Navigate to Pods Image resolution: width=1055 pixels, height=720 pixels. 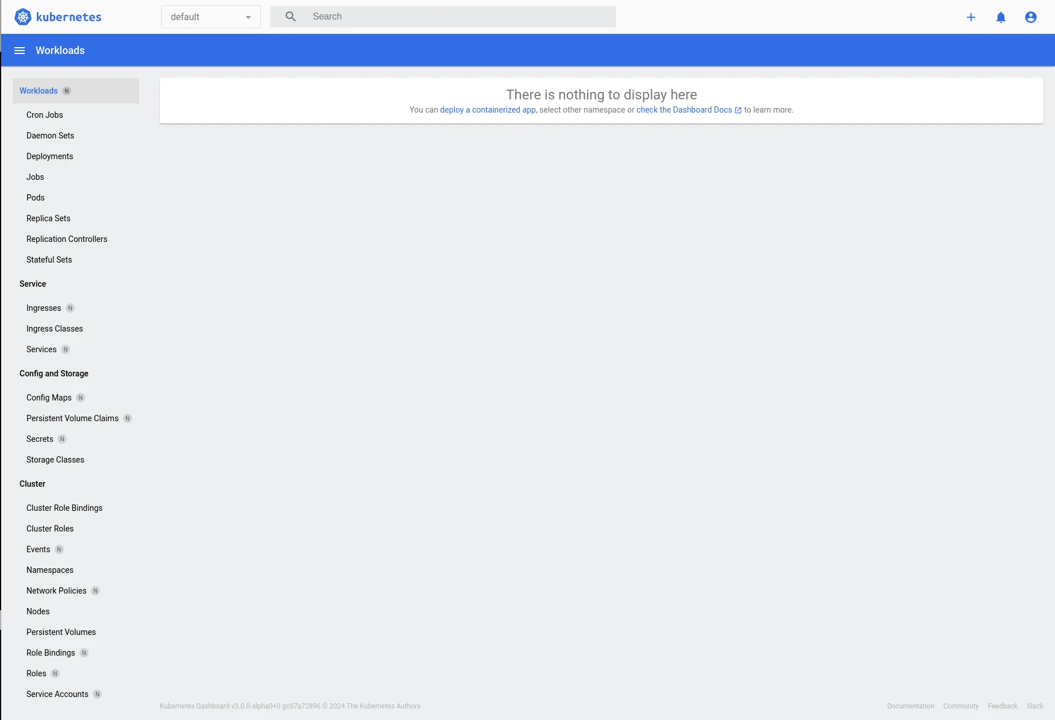coord(35,198)
